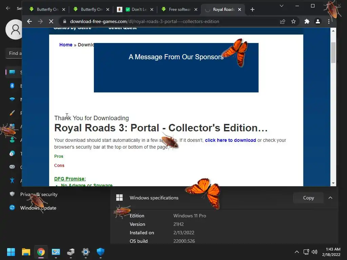
Task: Close the second Butterfly On tab
Action: tap(108, 9)
